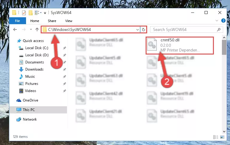Refresh the SysWOW64 folder
The image size is (230, 145).
point(144,30)
